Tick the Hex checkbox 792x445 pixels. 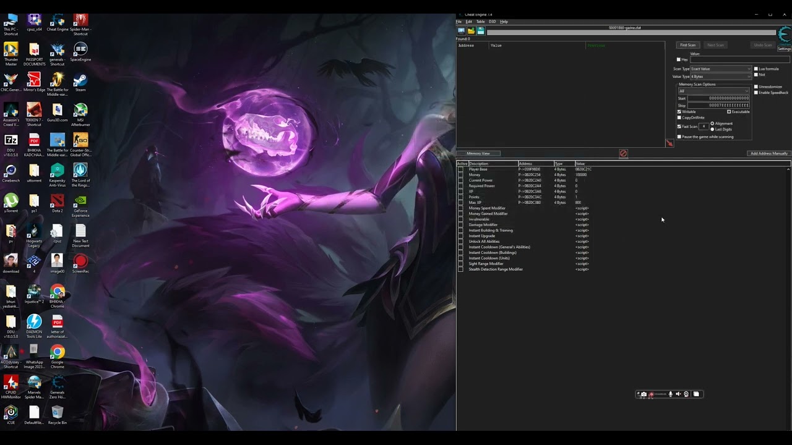pyautogui.click(x=679, y=59)
